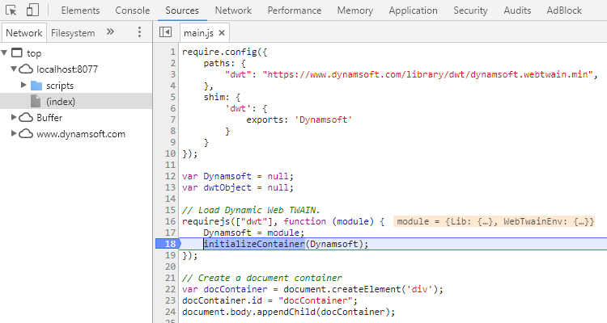Close the main.js file tab
The width and height of the screenshot is (607, 323).
222,33
